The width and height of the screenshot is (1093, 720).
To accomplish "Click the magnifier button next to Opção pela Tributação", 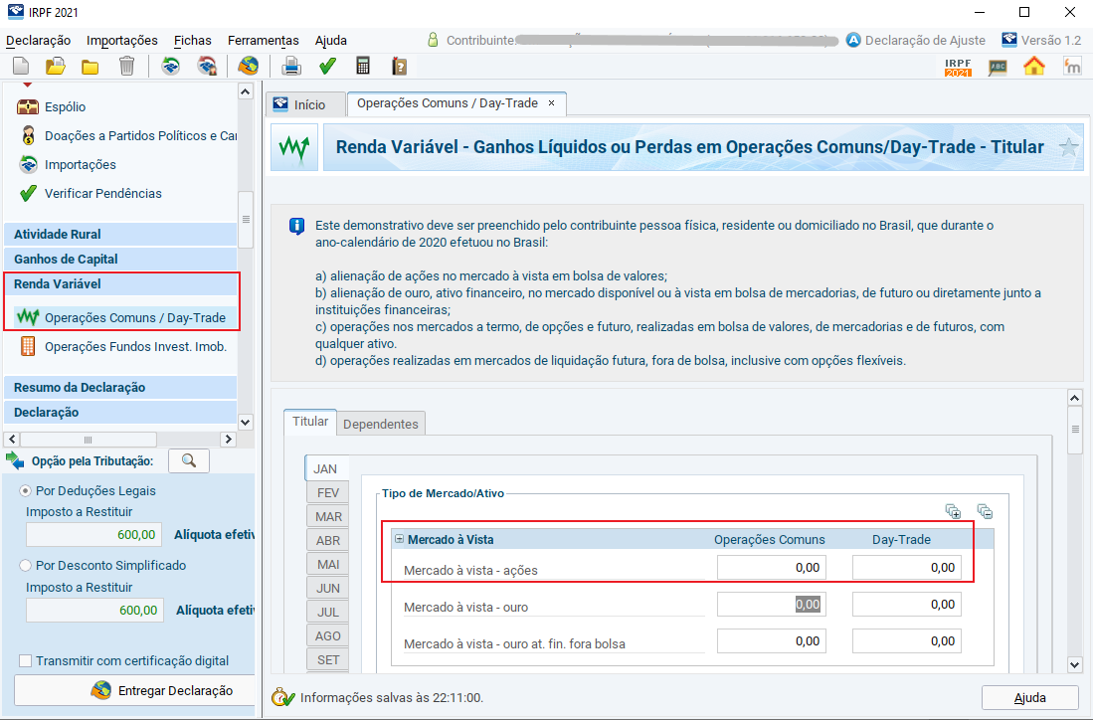I will (x=189, y=460).
